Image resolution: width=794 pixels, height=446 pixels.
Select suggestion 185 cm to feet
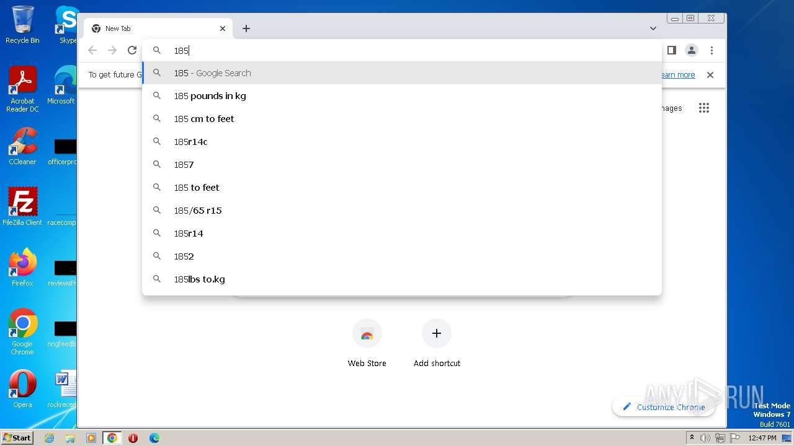[402, 119]
